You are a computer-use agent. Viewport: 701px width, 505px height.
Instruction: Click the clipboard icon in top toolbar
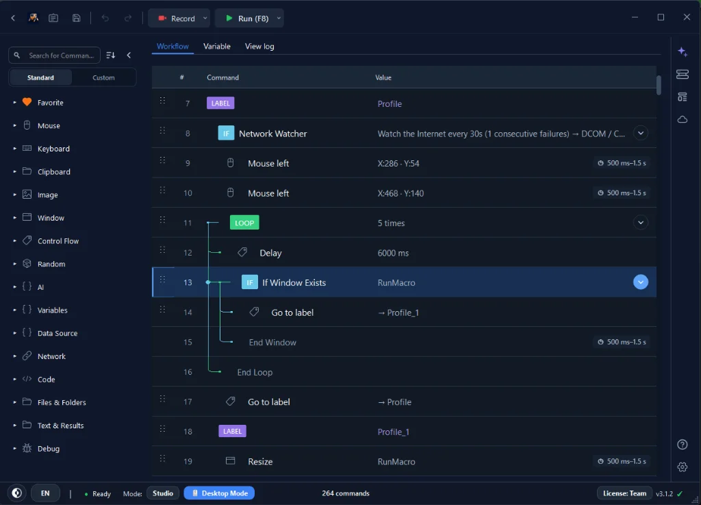53,19
